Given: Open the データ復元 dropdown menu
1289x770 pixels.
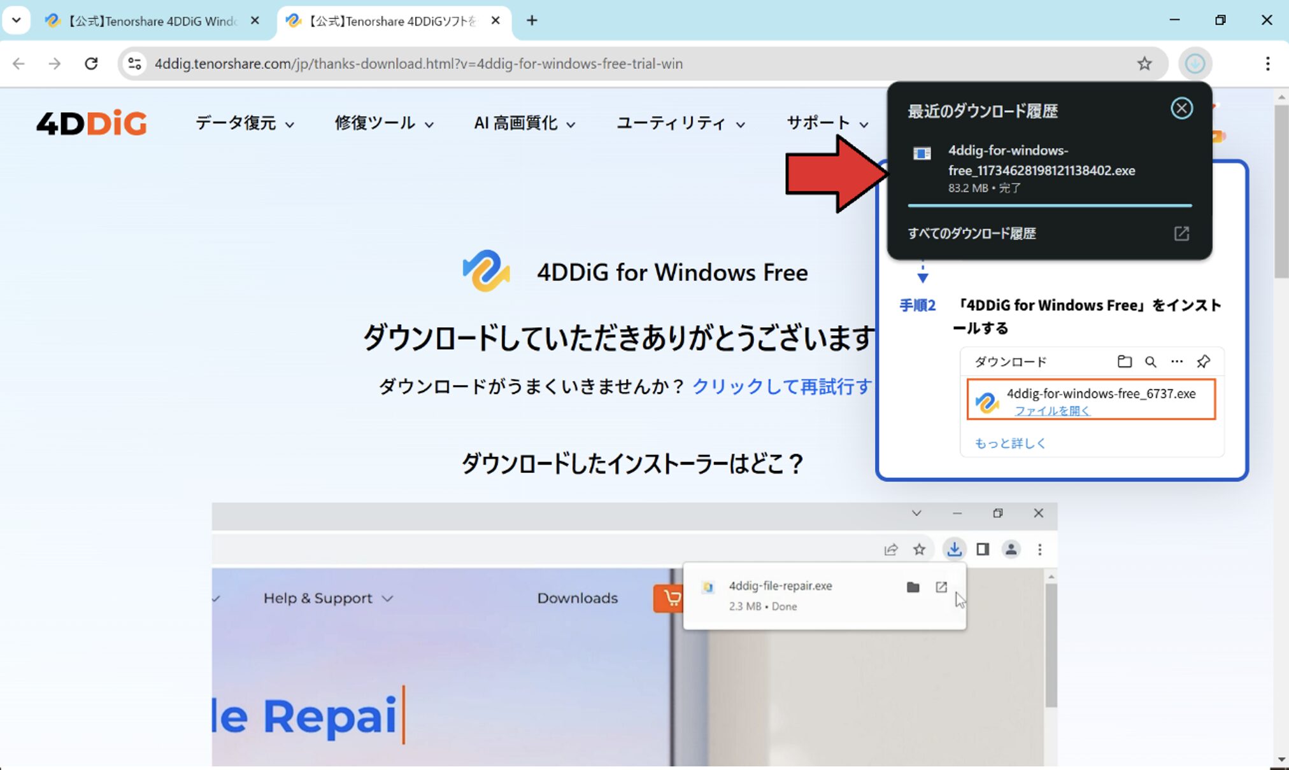Looking at the screenshot, I should click(245, 123).
